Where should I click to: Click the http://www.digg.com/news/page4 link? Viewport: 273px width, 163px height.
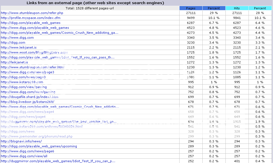click(x=27, y=112)
